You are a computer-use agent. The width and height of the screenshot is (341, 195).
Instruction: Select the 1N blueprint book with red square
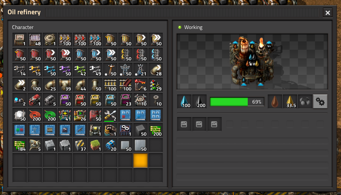(125, 116)
